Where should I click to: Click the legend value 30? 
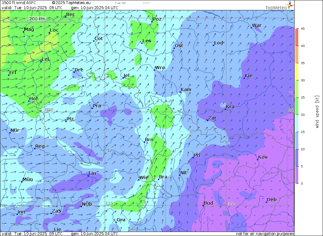click(x=303, y=80)
